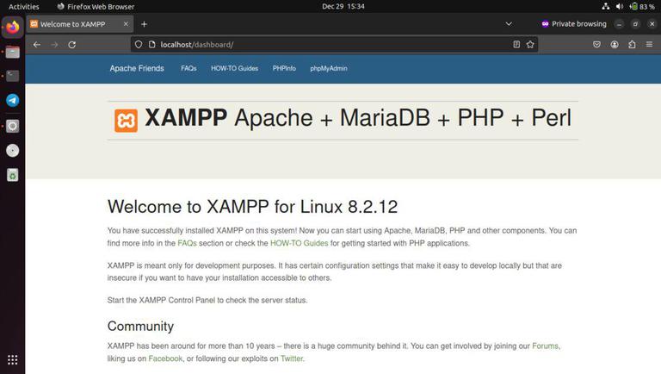
Task: Open the extensions puzzle icon
Action: pyautogui.click(x=632, y=44)
